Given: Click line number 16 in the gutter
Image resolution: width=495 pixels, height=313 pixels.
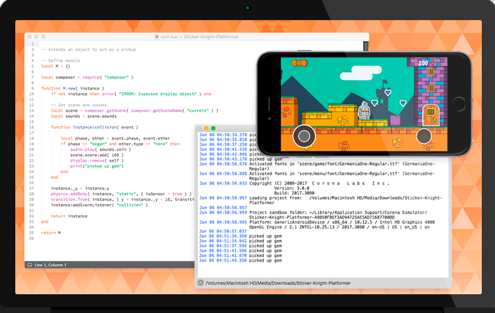Looking at the screenshot, I should (x=31, y=127).
